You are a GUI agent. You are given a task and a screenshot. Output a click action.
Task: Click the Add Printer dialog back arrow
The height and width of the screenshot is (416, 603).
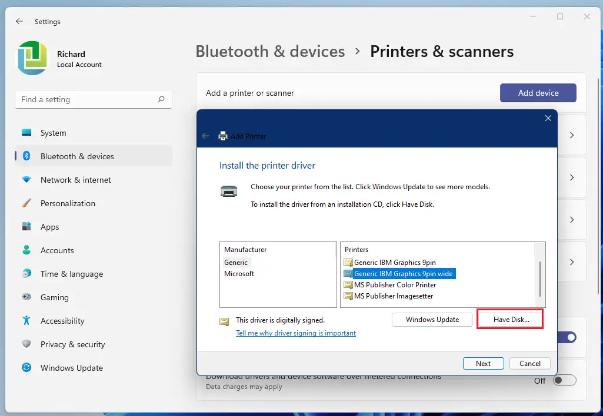coord(205,136)
